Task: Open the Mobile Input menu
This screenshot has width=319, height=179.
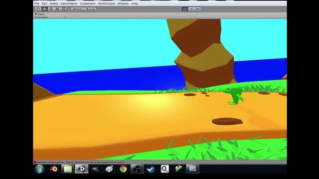Action: tap(106, 3)
